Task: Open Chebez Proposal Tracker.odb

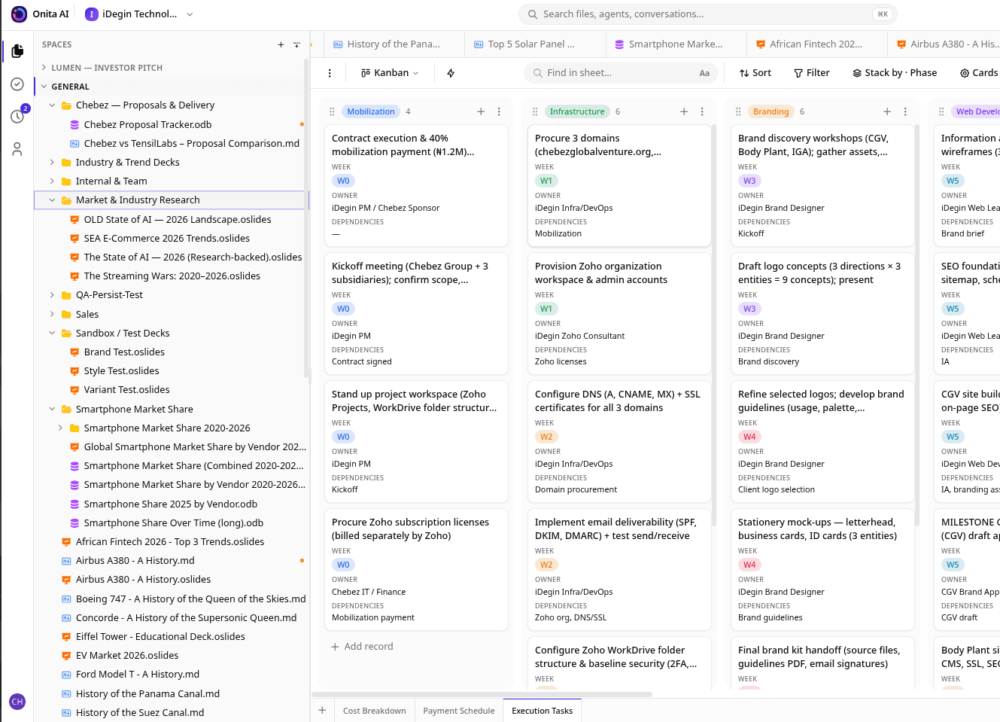Action: 147,125
